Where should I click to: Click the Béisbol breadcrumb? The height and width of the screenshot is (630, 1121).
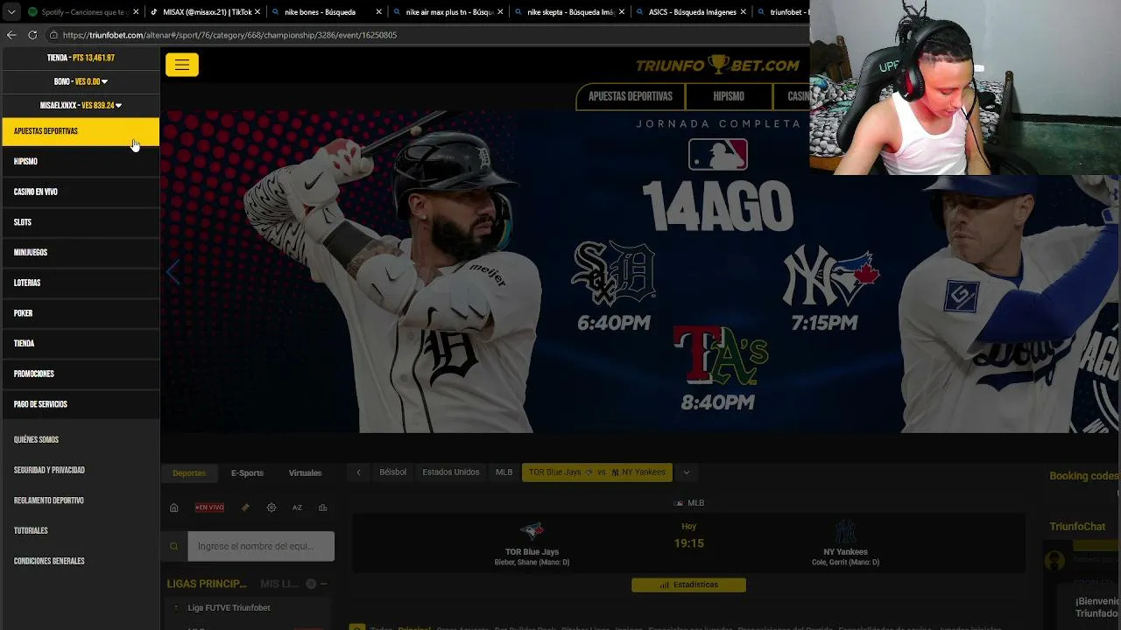pos(392,472)
